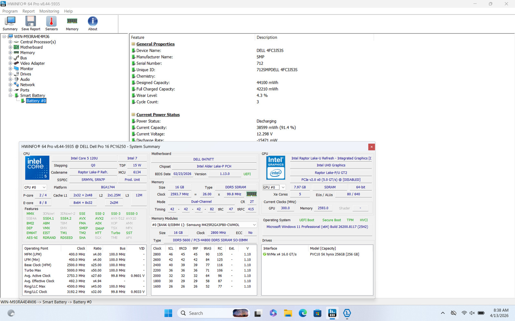Expand the Drives tree node
The height and width of the screenshot is (321, 515).
(x=10, y=74)
